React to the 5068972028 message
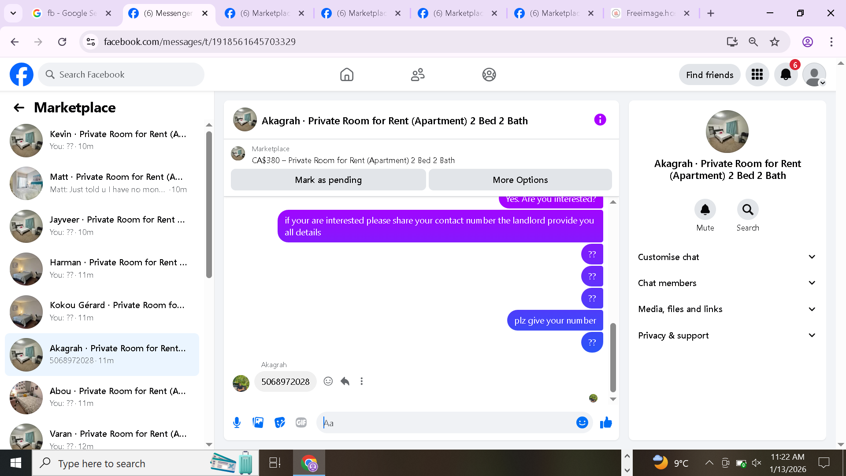This screenshot has height=476, width=846. (328, 381)
